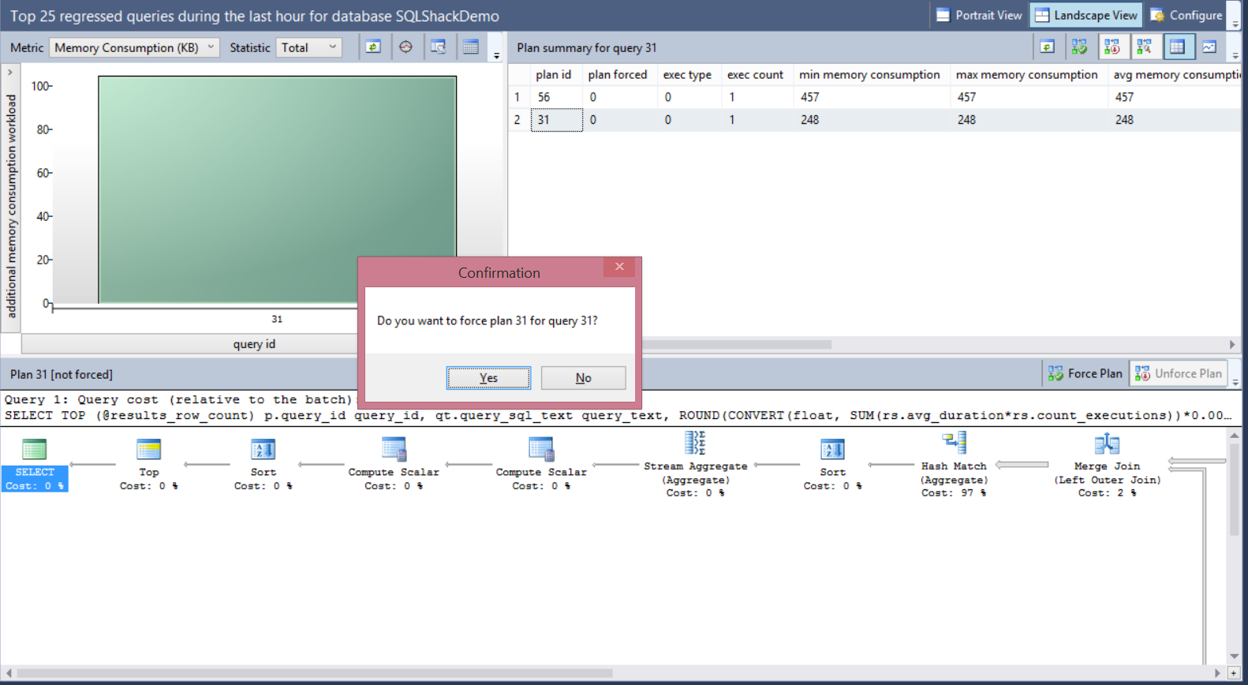This screenshot has height=685, width=1248.
Task: Toggle the Landscape View layout
Action: click(x=1085, y=15)
